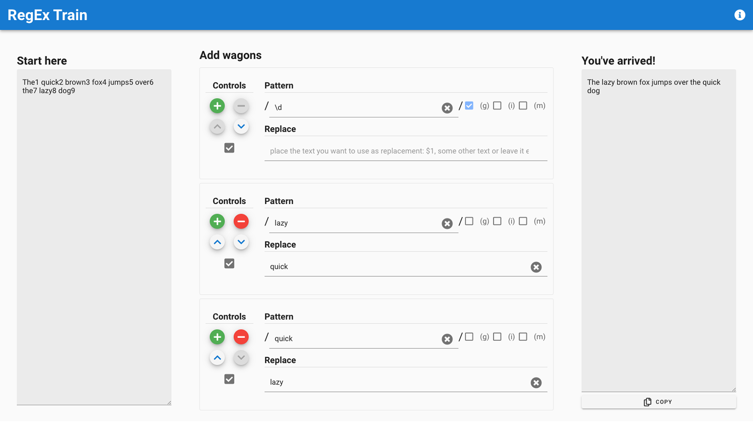Viewport: 753px width, 423px height.
Task: Uncheck the global (g) flag for \d pattern
Action: click(x=469, y=106)
